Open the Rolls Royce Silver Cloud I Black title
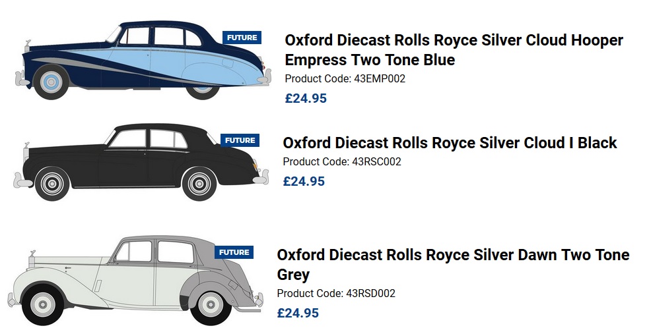Viewport: 649px width, 330px height. tap(450, 143)
